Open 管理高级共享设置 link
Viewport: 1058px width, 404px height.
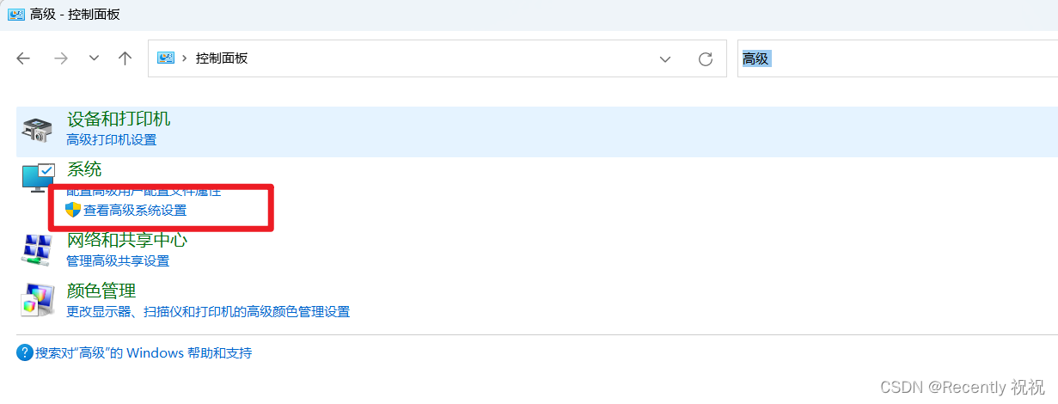(x=118, y=260)
